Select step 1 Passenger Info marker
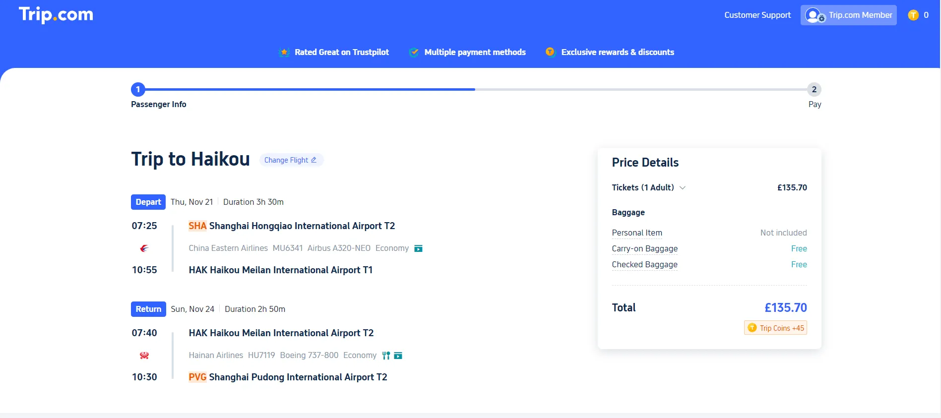Viewport: 941px width, 418px height. (x=138, y=89)
